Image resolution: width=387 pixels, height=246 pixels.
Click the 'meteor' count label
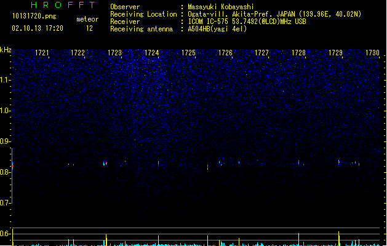point(87,19)
